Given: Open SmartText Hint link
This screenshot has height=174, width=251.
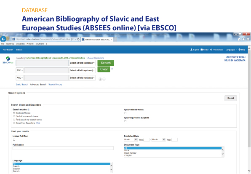Looking at the screenshot, I should point(38,123).
